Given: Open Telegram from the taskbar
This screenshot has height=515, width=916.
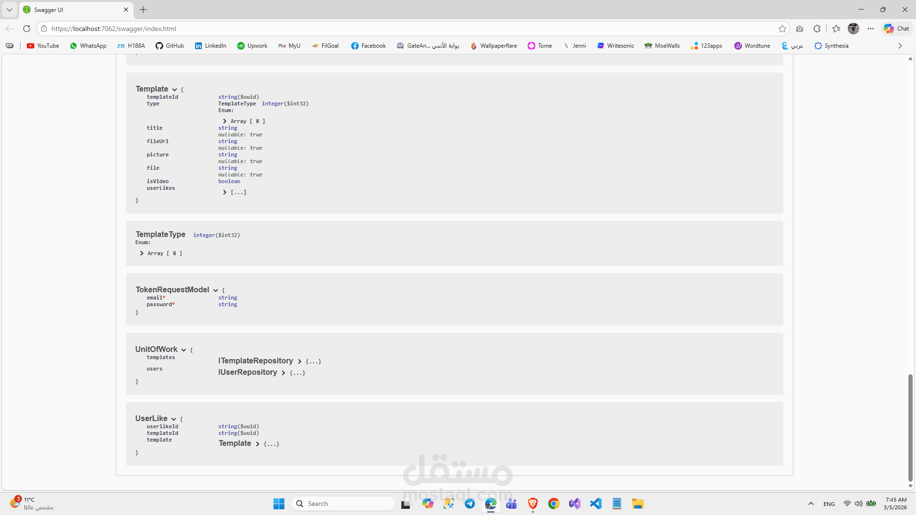Looking at the screenshot, I should pyautogui.click(x=470, y=504).
